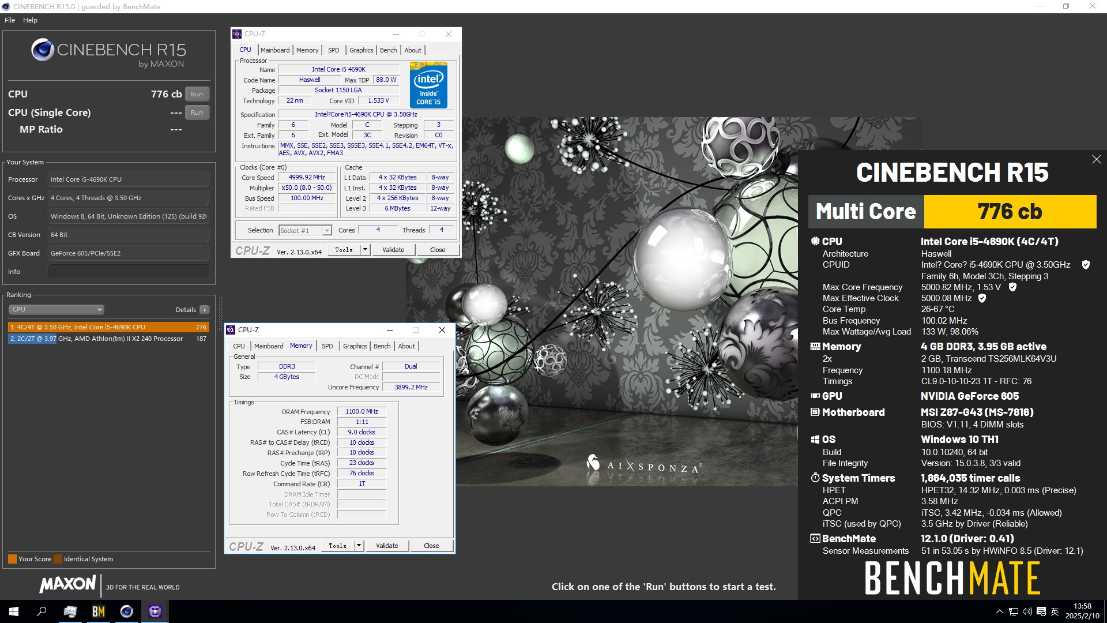Select the i5-4690K ranking entry

[108, 327]
